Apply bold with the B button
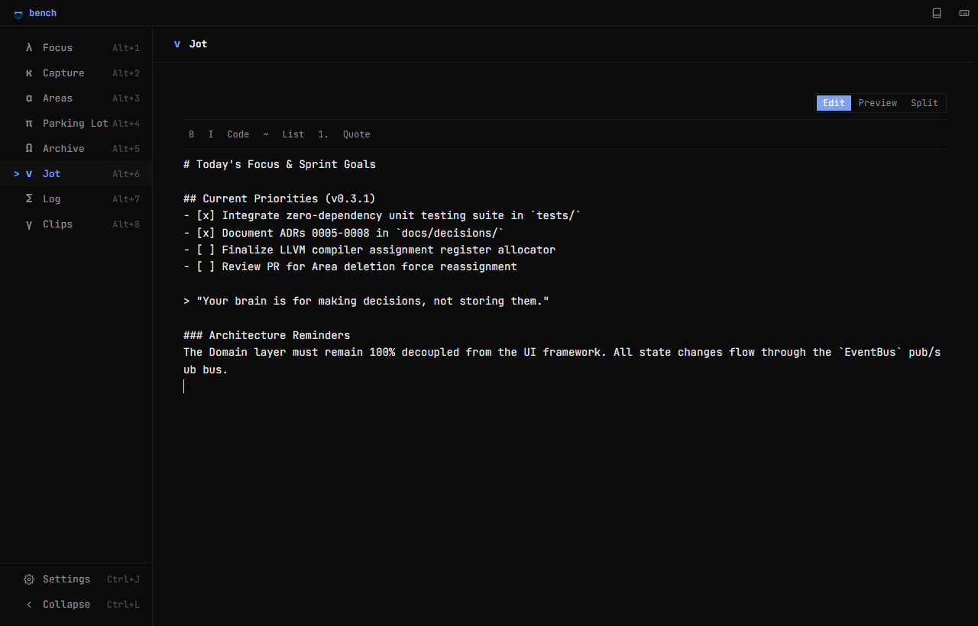978x626 pixels. (x=192, y=134)
